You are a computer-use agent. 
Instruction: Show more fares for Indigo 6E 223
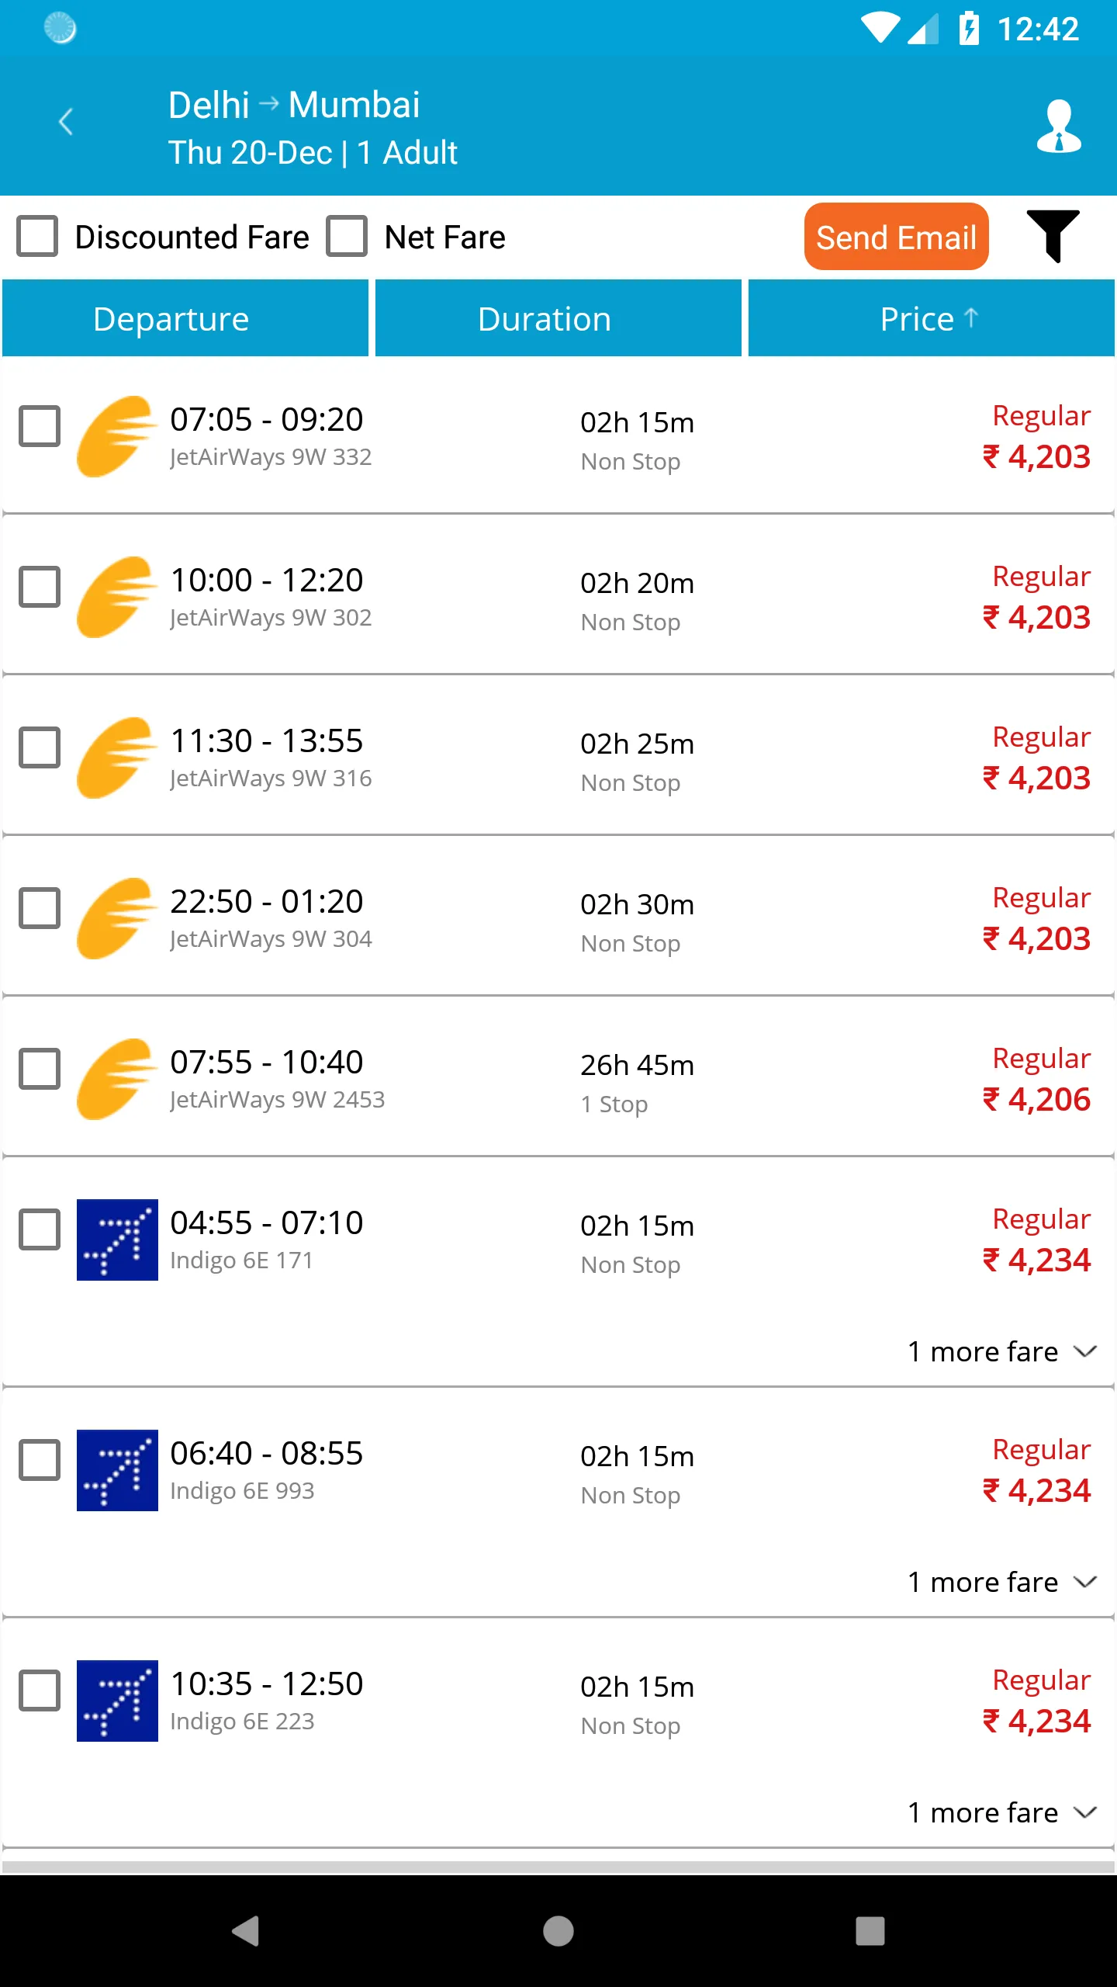(x=1001, y=1812)
